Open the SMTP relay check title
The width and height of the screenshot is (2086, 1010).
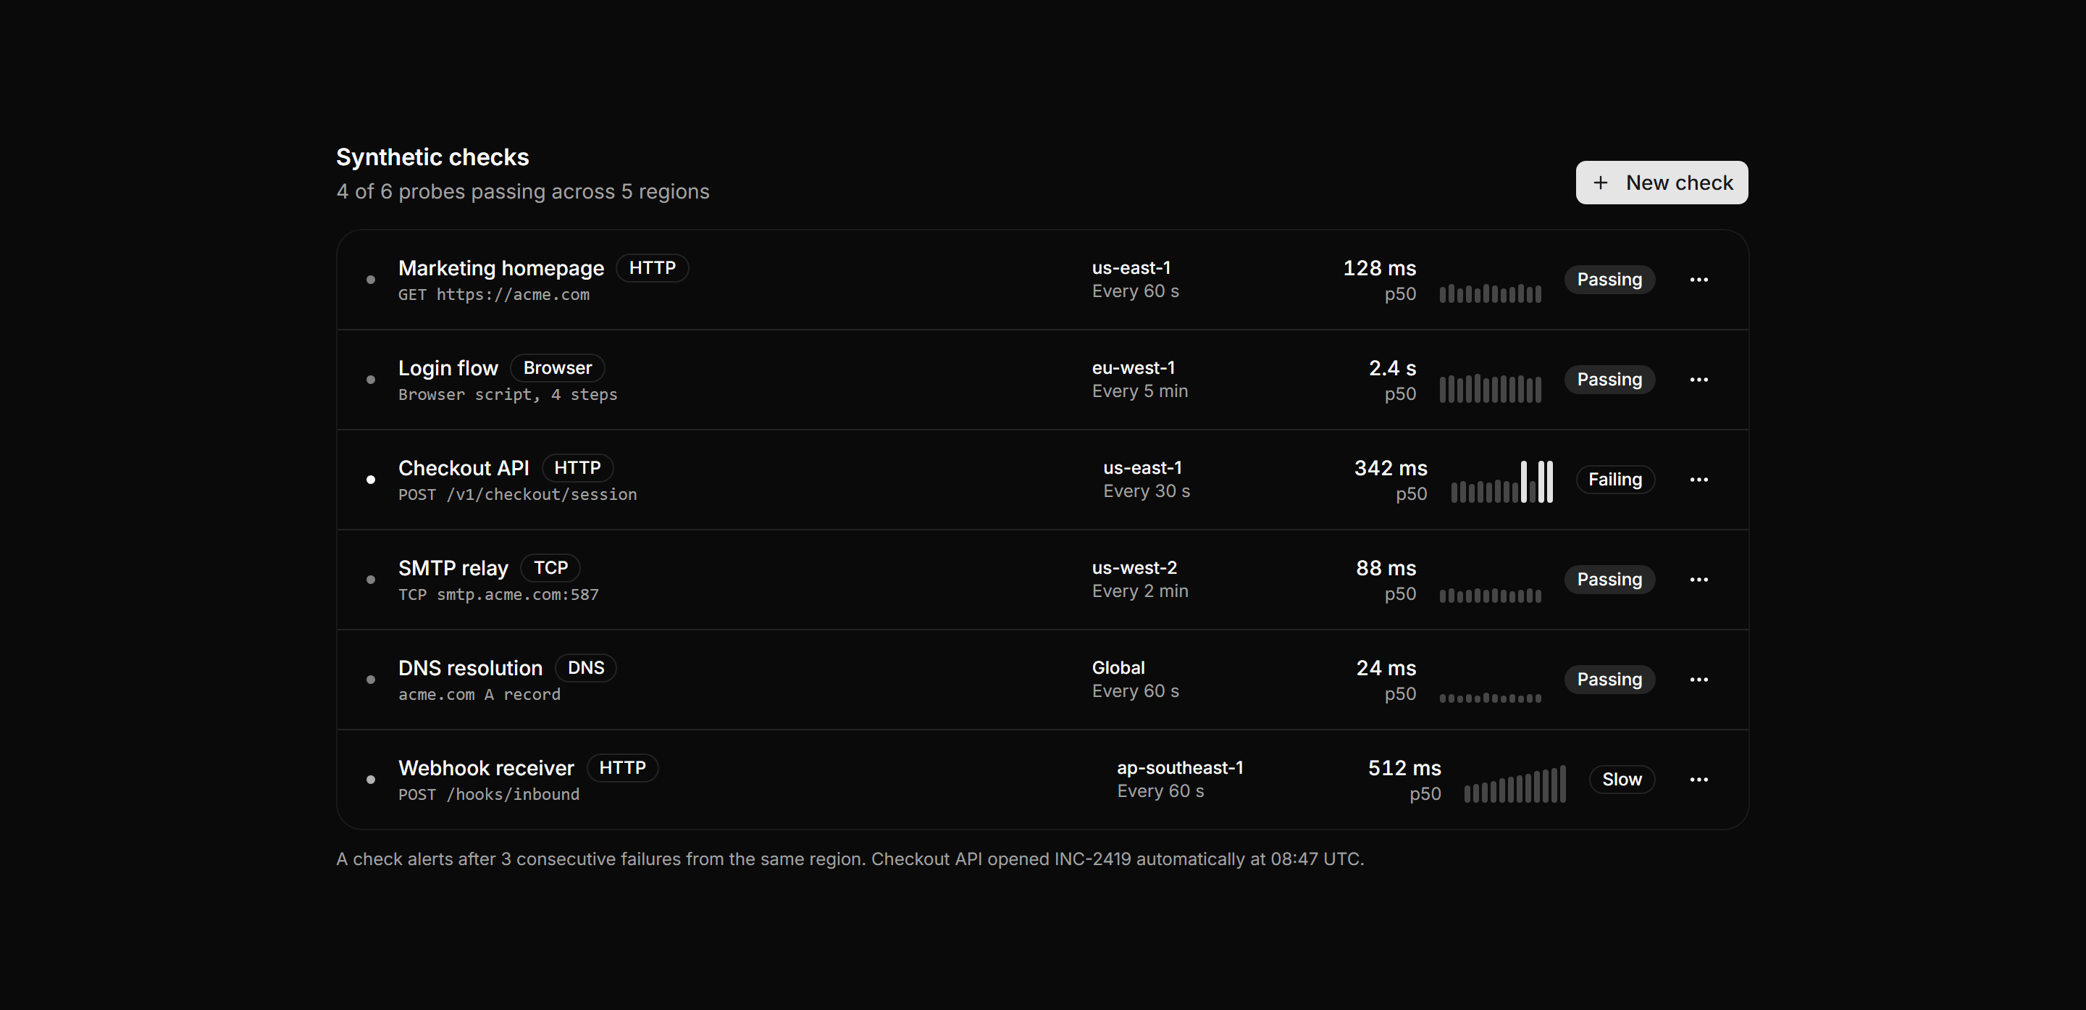pyautogui.click(x=453, y=568)
